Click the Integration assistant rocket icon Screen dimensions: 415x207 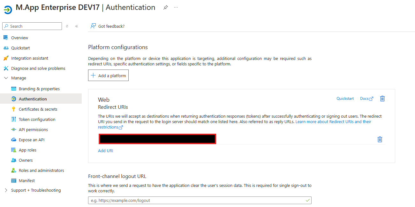5,58
